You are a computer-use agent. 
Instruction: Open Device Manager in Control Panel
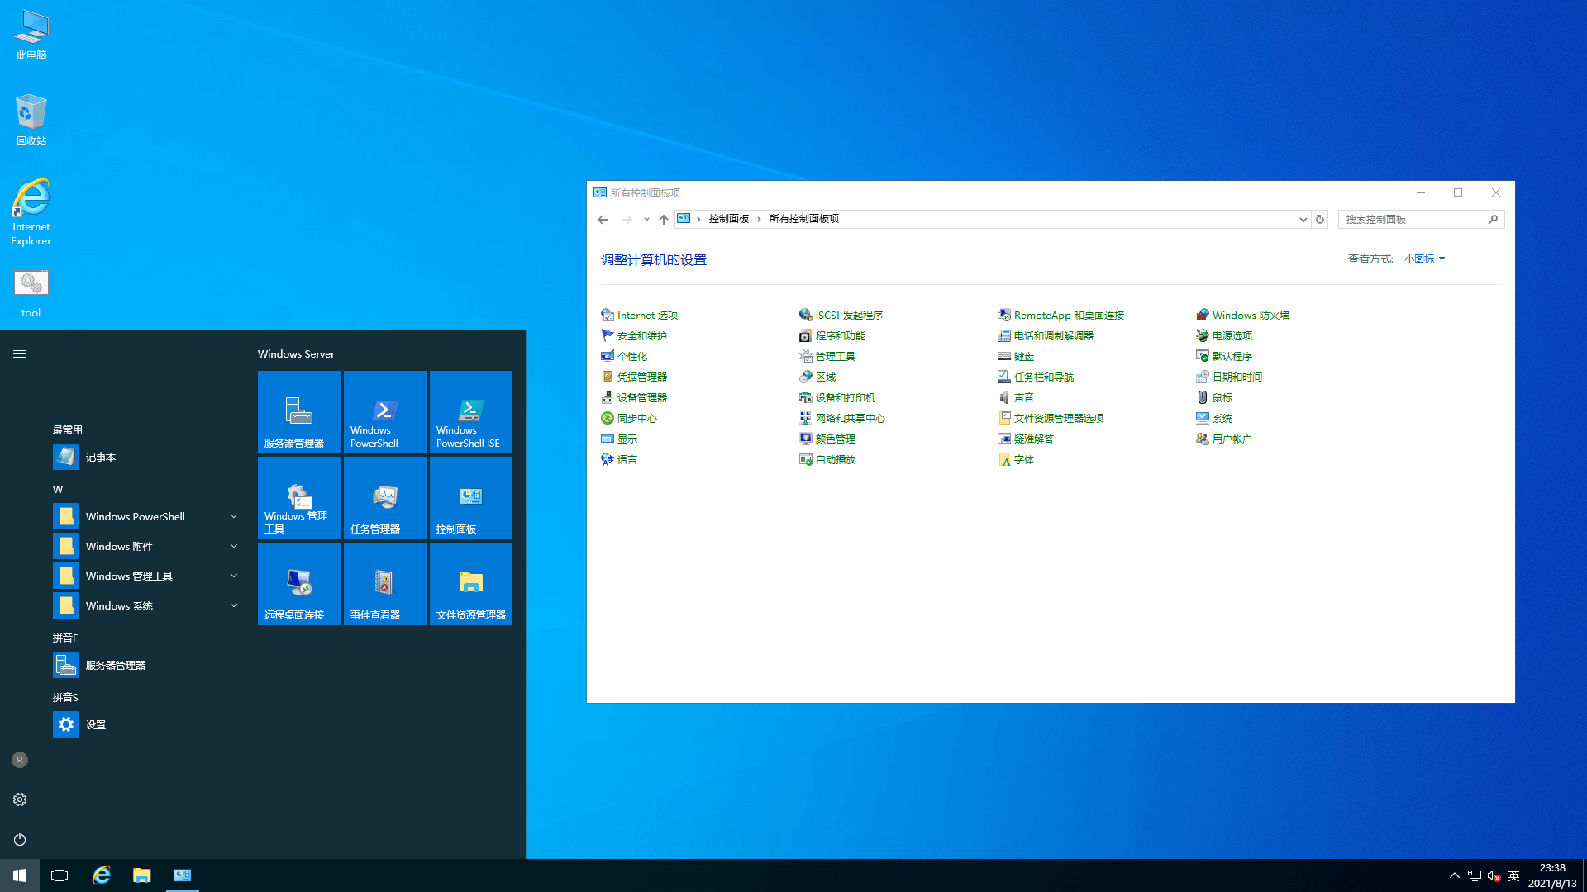pos(641,397)
